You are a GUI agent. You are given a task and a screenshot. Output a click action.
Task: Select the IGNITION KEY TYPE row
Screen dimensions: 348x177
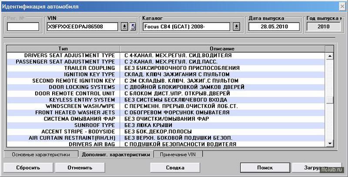(166, 74)
